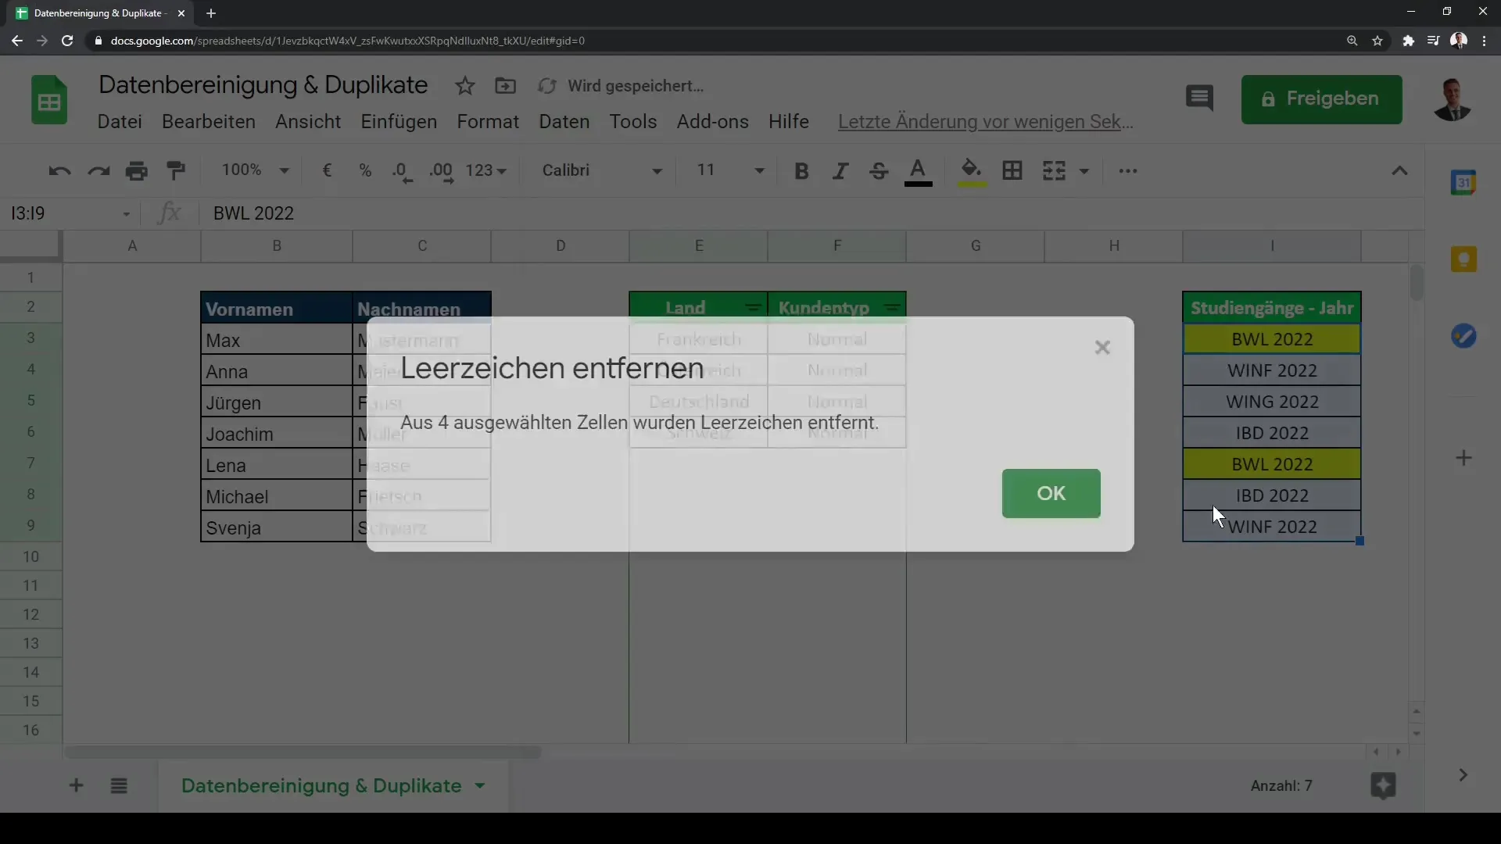Open the name box dropdown arrow
Viewport: 1501px width, 844px height.
(126, 214)
